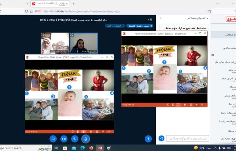
Task: Open Mail app from taskbar
Action: coord(74,148)
